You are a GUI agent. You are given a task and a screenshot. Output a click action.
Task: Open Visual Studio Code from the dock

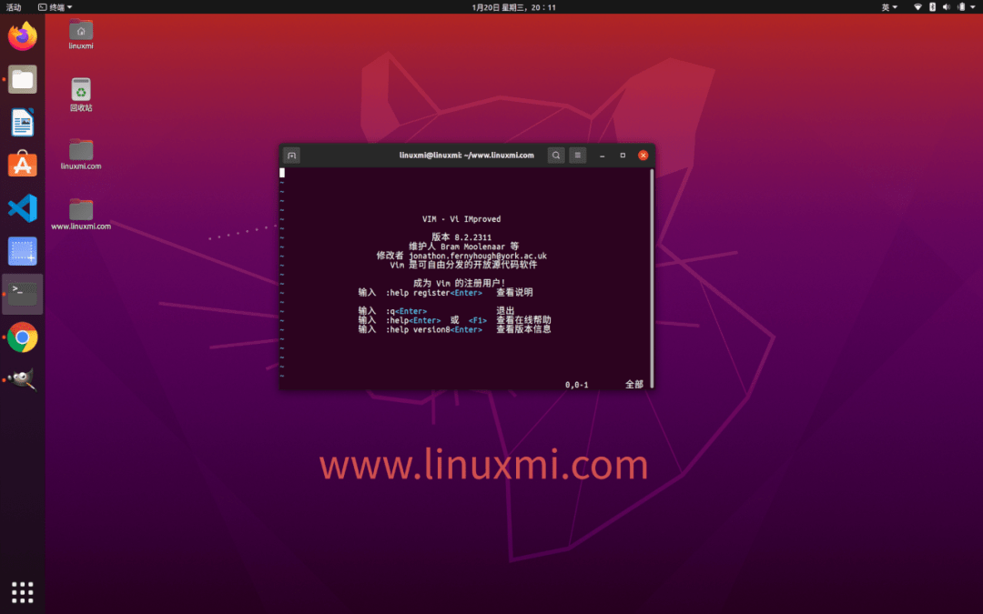(22, 208)
